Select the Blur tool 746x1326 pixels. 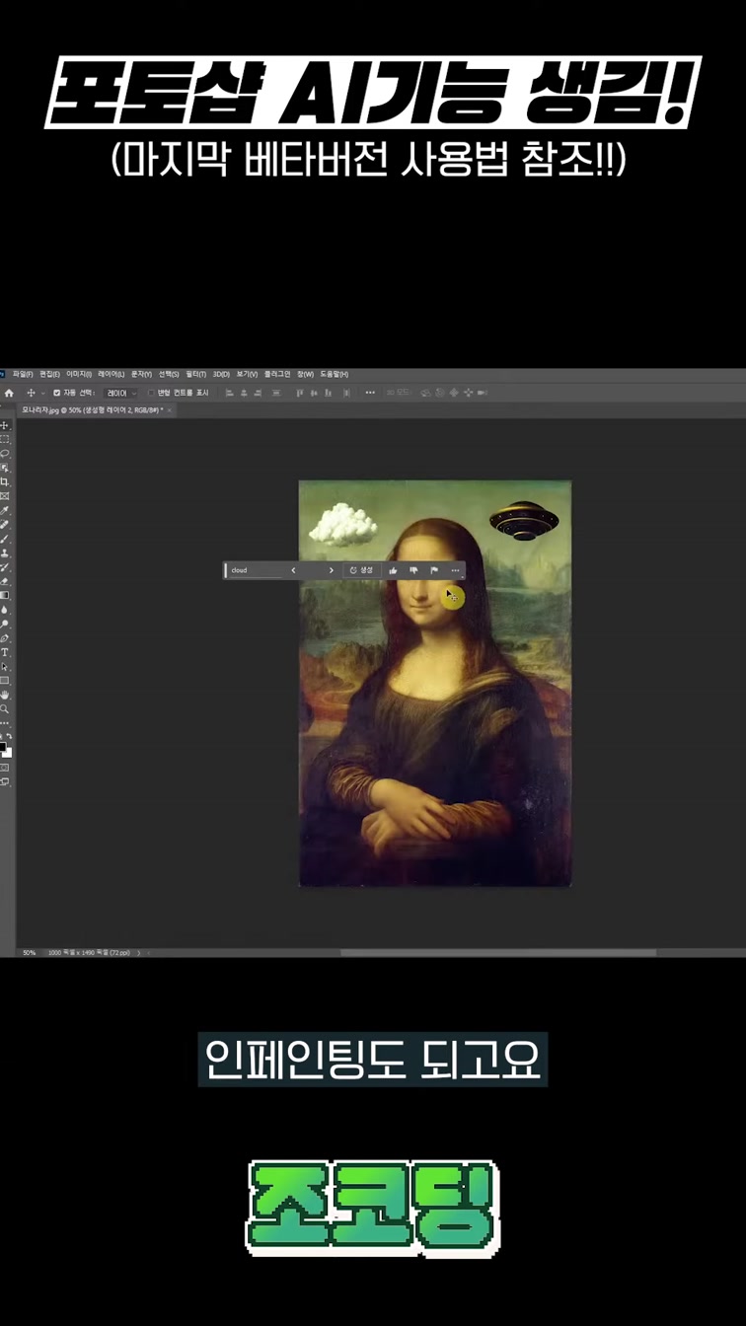tap(5, 610)
